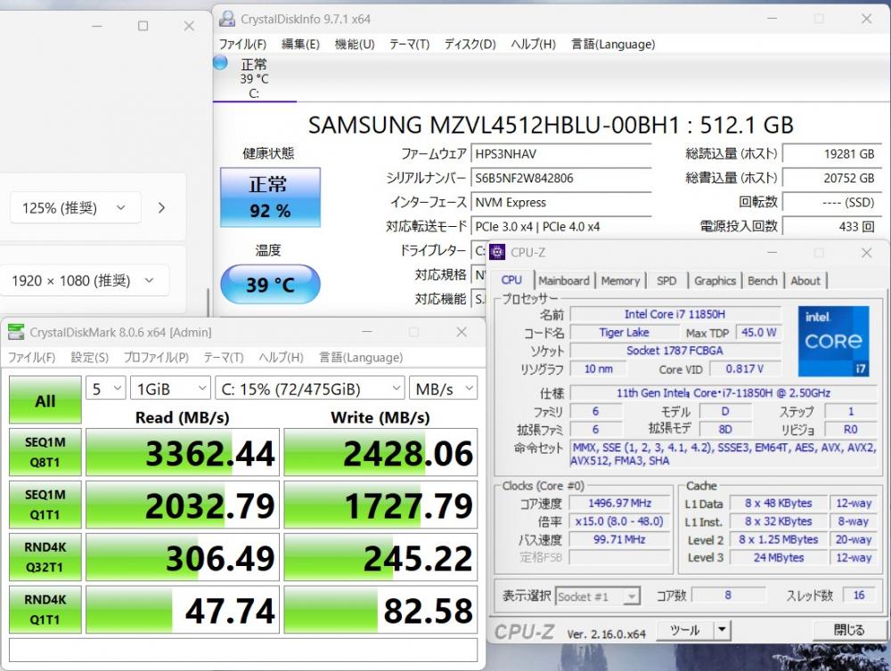Run the SEQ1M Q1T1 test
Image resolution: width=891 pixels, height=671 pixels.
coord(45,505)
